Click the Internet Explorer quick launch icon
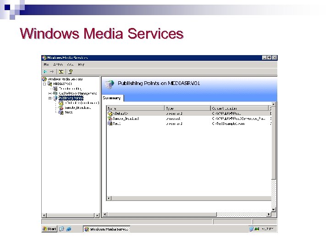The image size is (330, 248). click(x=69, y=229)
